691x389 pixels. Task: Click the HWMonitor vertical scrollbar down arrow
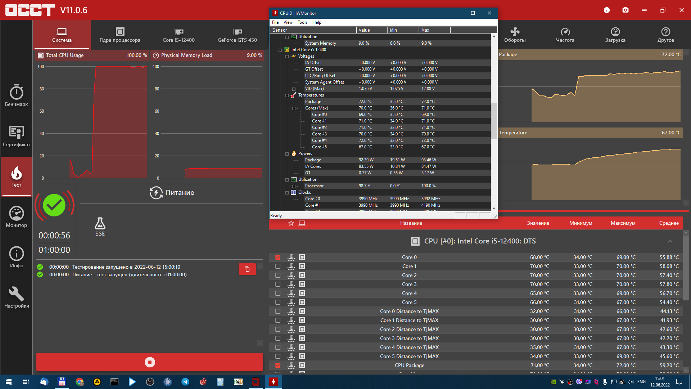[x=494, y=208]
